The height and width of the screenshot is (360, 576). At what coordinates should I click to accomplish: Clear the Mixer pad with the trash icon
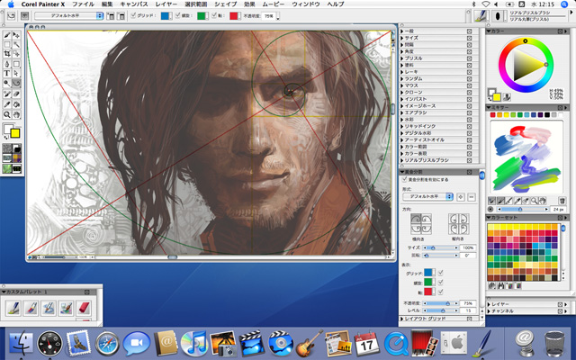(562, 201)
